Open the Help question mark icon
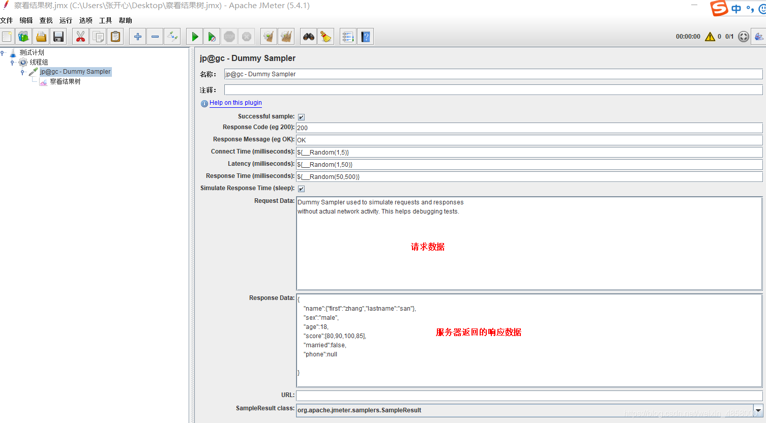Screen dimensions: 766x423 (366, 37)
